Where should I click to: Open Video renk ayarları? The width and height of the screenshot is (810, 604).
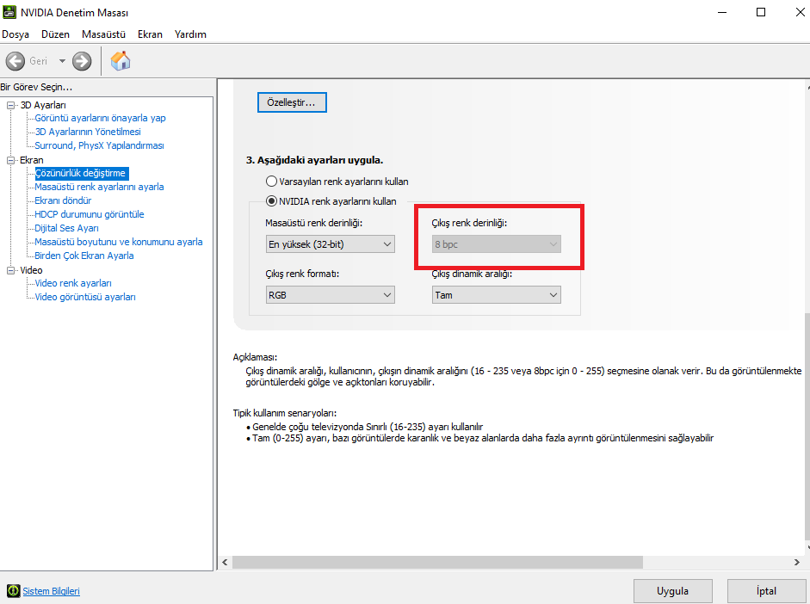(x=73, y=283)
